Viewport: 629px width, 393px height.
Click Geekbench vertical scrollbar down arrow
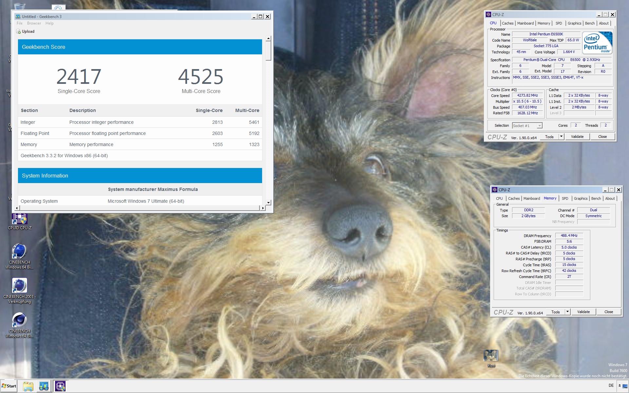tap(268, 202)
